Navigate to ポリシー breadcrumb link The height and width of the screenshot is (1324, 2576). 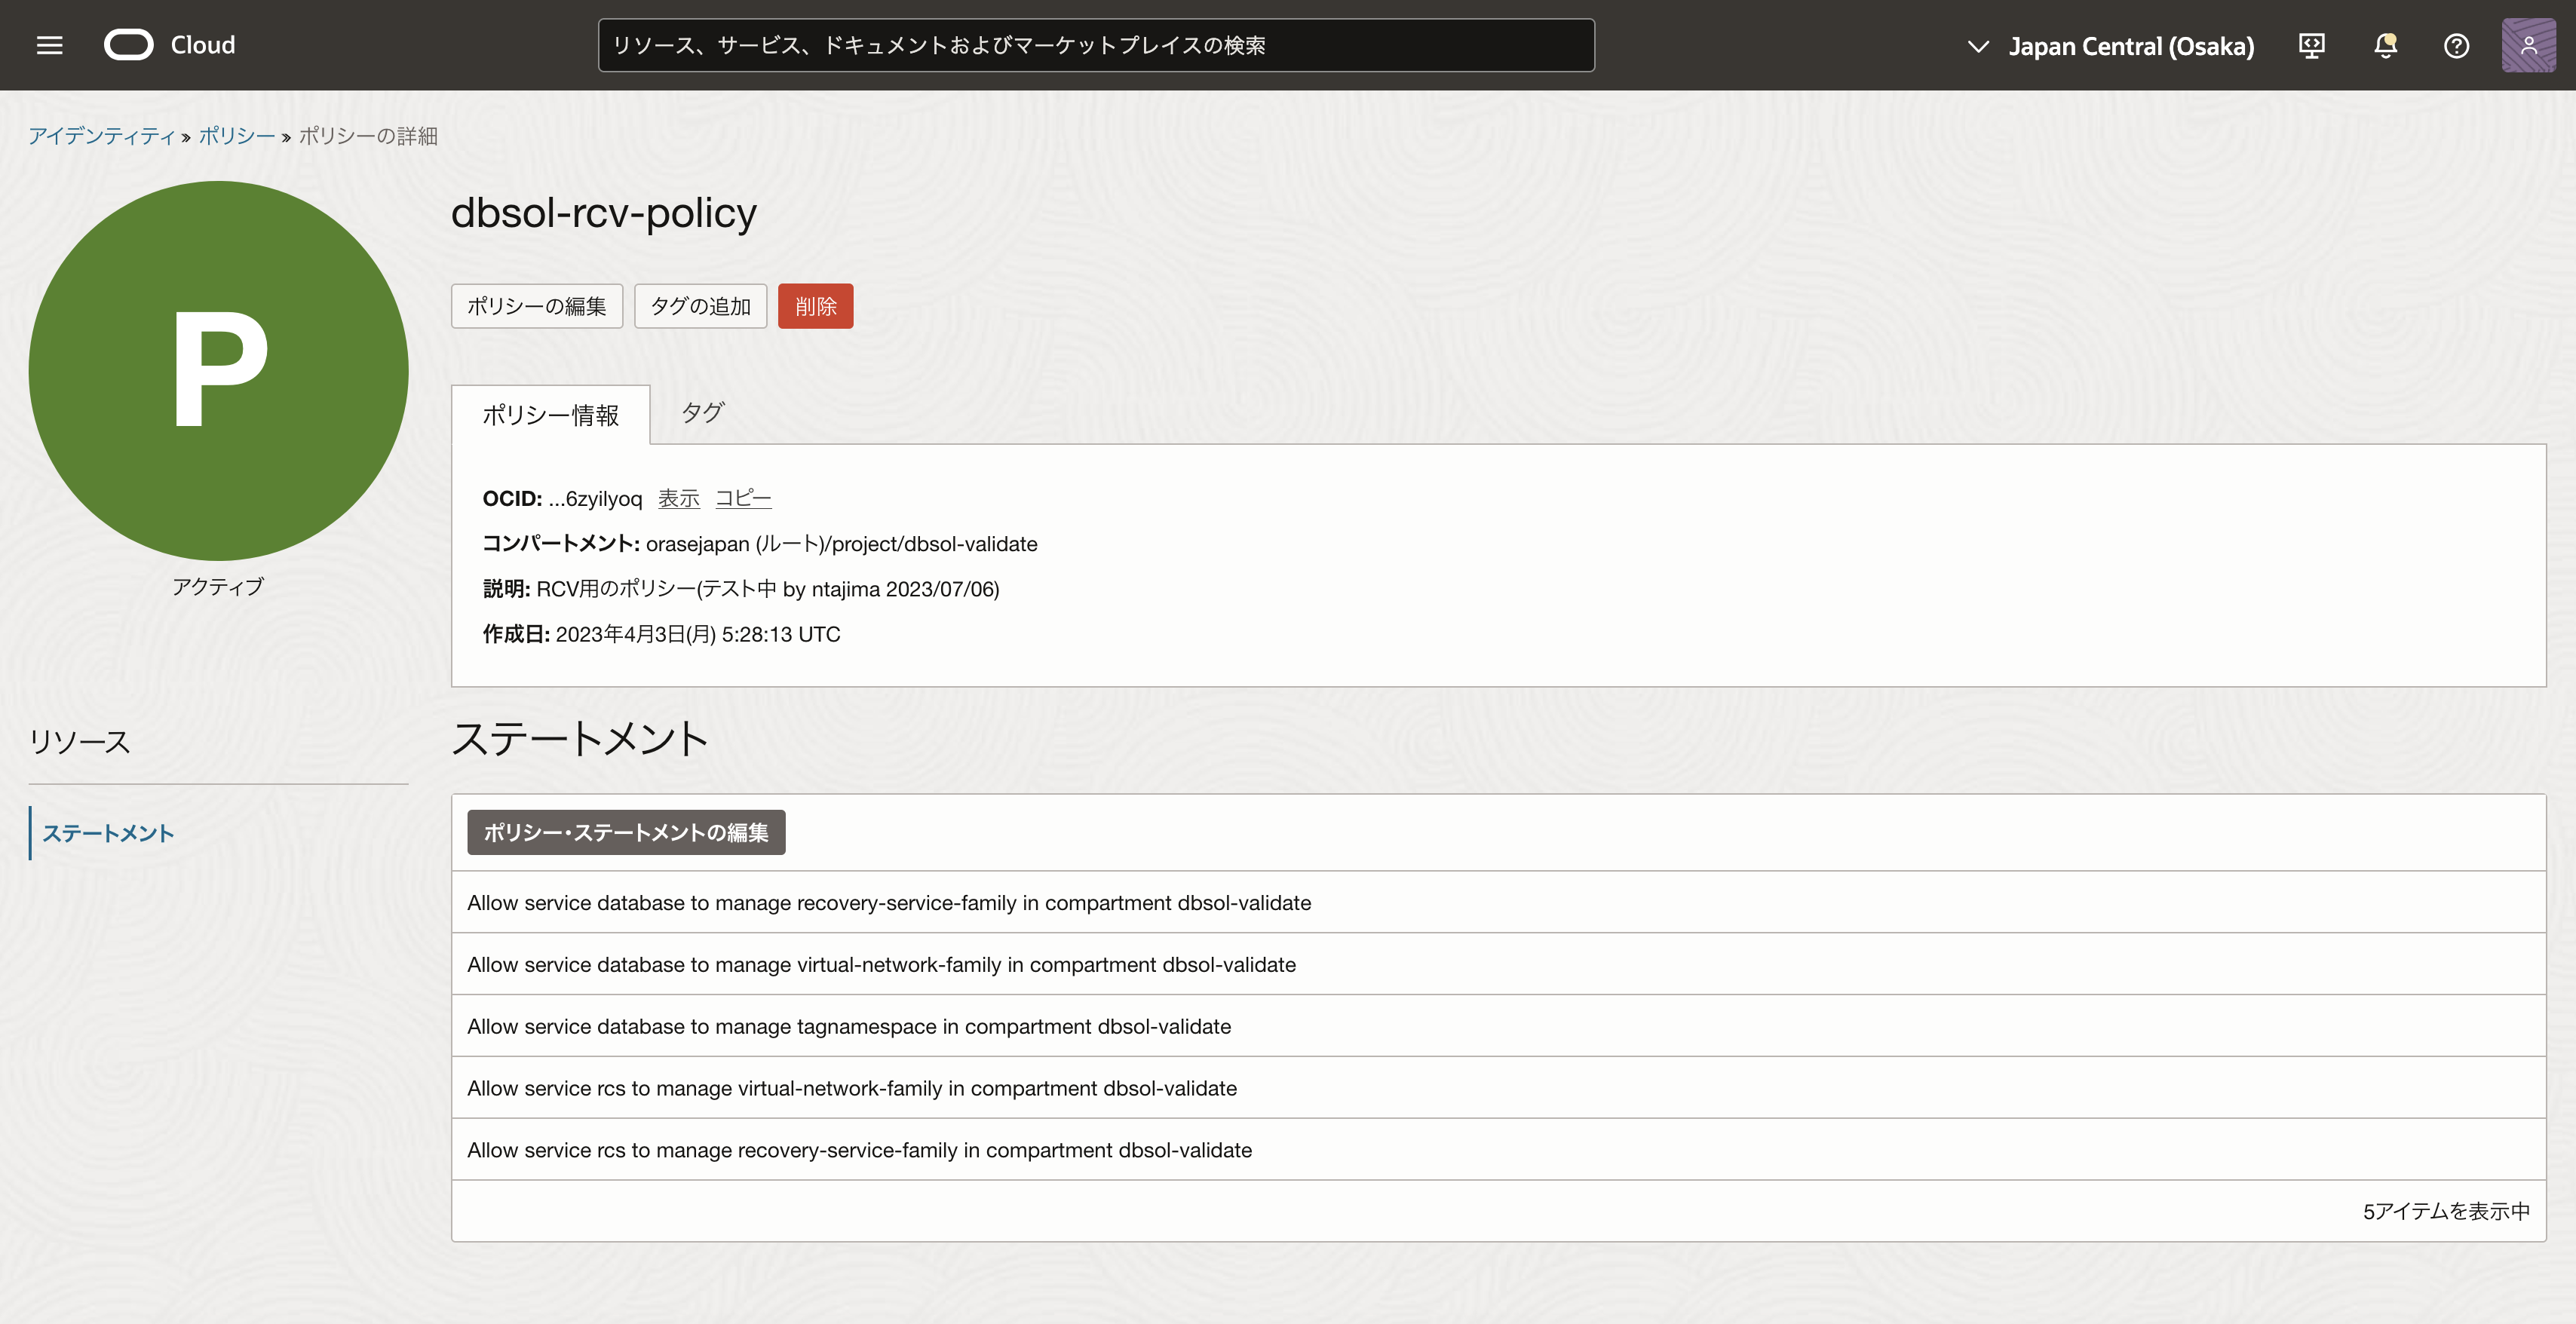236,136
